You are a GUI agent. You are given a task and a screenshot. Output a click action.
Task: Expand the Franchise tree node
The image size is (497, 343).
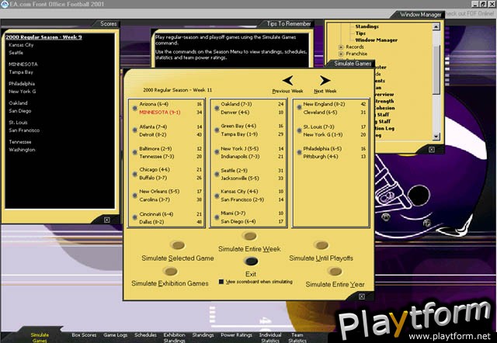[x=341, y=54]
